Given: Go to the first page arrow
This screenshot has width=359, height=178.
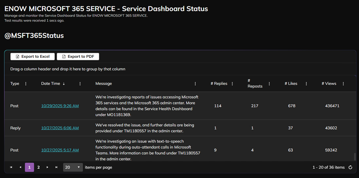Looking at the screenshot, I should point(11,167).
